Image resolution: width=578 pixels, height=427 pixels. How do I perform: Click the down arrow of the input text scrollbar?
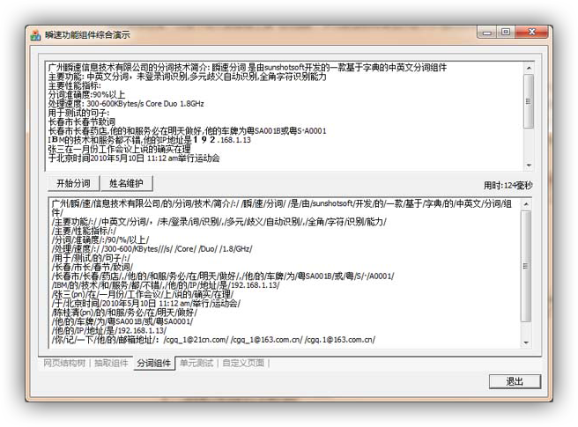[529, 165]
